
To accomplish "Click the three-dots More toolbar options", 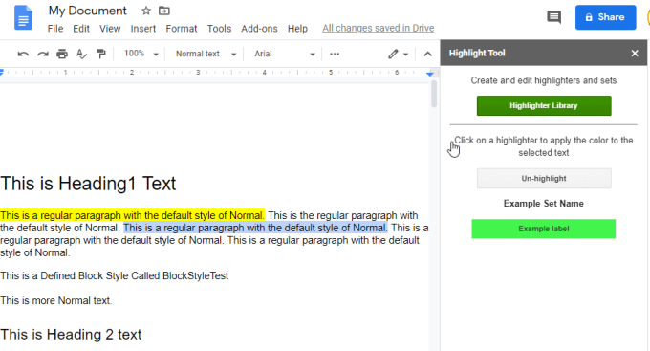I will pyautogui.click(x=335, y=54).
